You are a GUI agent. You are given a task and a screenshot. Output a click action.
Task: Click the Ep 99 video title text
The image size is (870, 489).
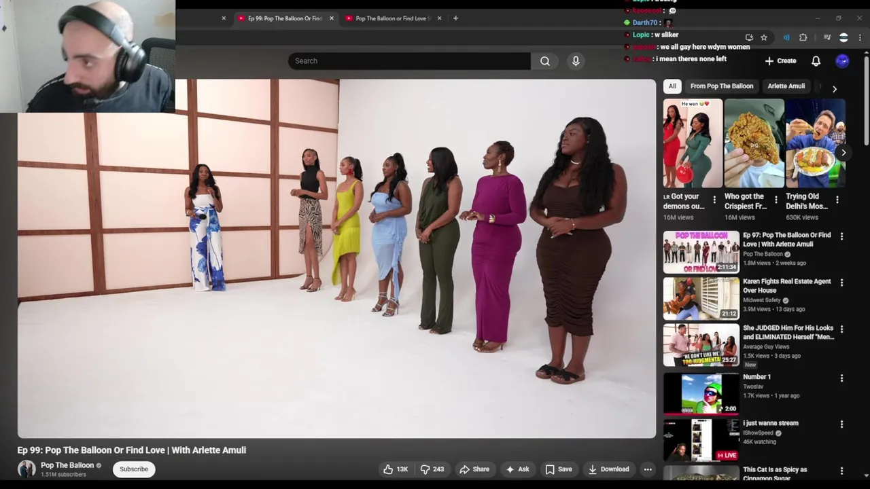click(x=132, y=450)
